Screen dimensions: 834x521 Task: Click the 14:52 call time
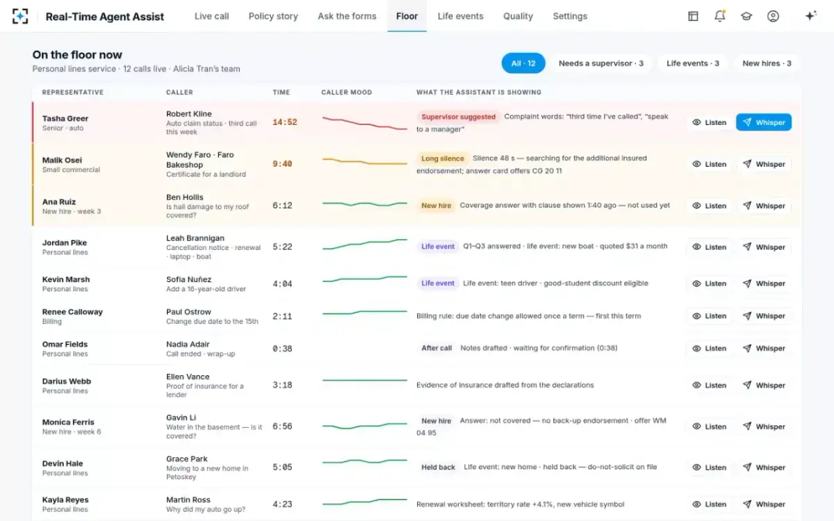coord(285,122)
